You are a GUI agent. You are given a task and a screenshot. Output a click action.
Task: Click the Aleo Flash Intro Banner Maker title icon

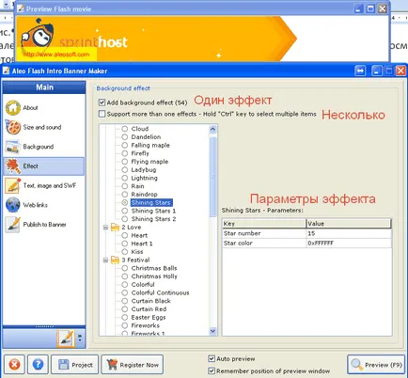(x=6, y=71)
